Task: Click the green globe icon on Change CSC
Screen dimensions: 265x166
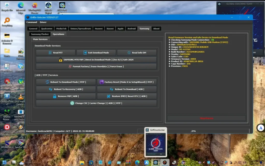Action: click(72, 103)
